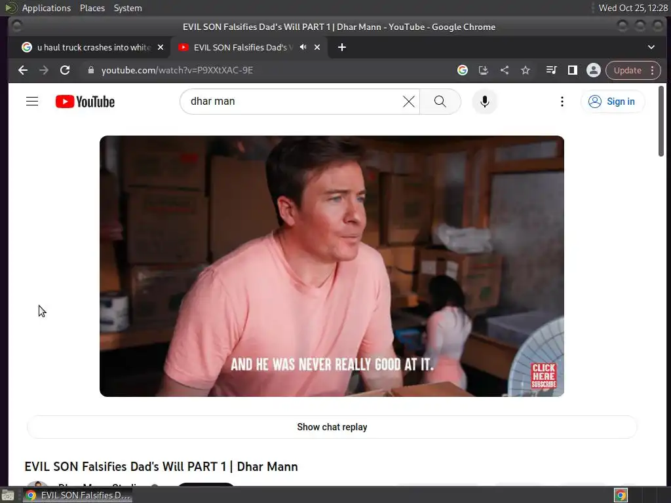This screenshot has width=671, height=503.
Task: Click the show desktop icon in the bottom panel
Action: [8, 495]
